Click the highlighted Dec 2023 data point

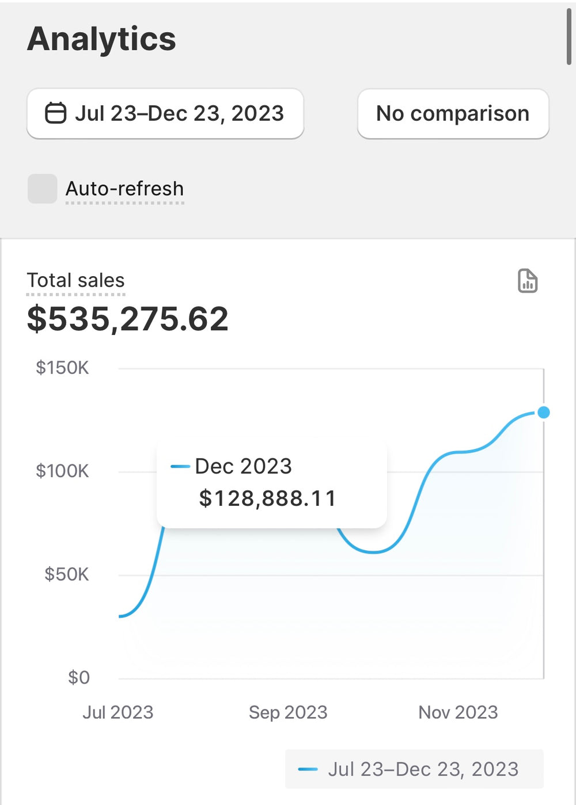543,413
